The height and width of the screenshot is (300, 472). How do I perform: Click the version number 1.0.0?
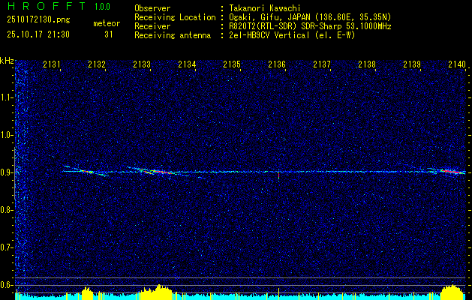tap(102, 7)
